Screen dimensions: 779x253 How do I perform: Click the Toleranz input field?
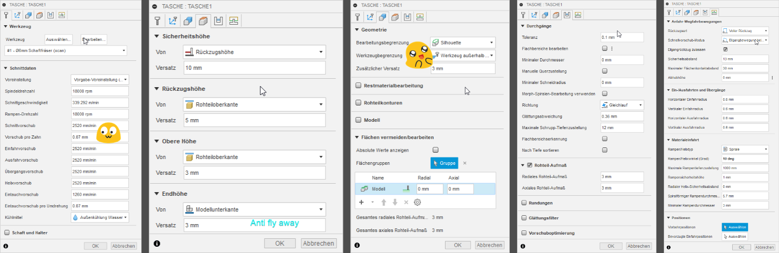(622, 37)
